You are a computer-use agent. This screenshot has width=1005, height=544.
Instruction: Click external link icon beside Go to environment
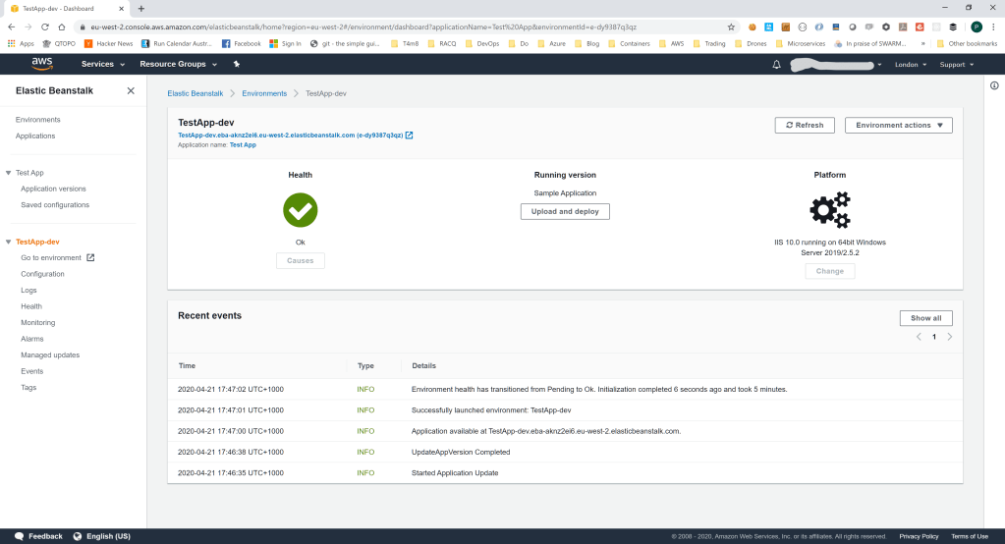[90, 257]
